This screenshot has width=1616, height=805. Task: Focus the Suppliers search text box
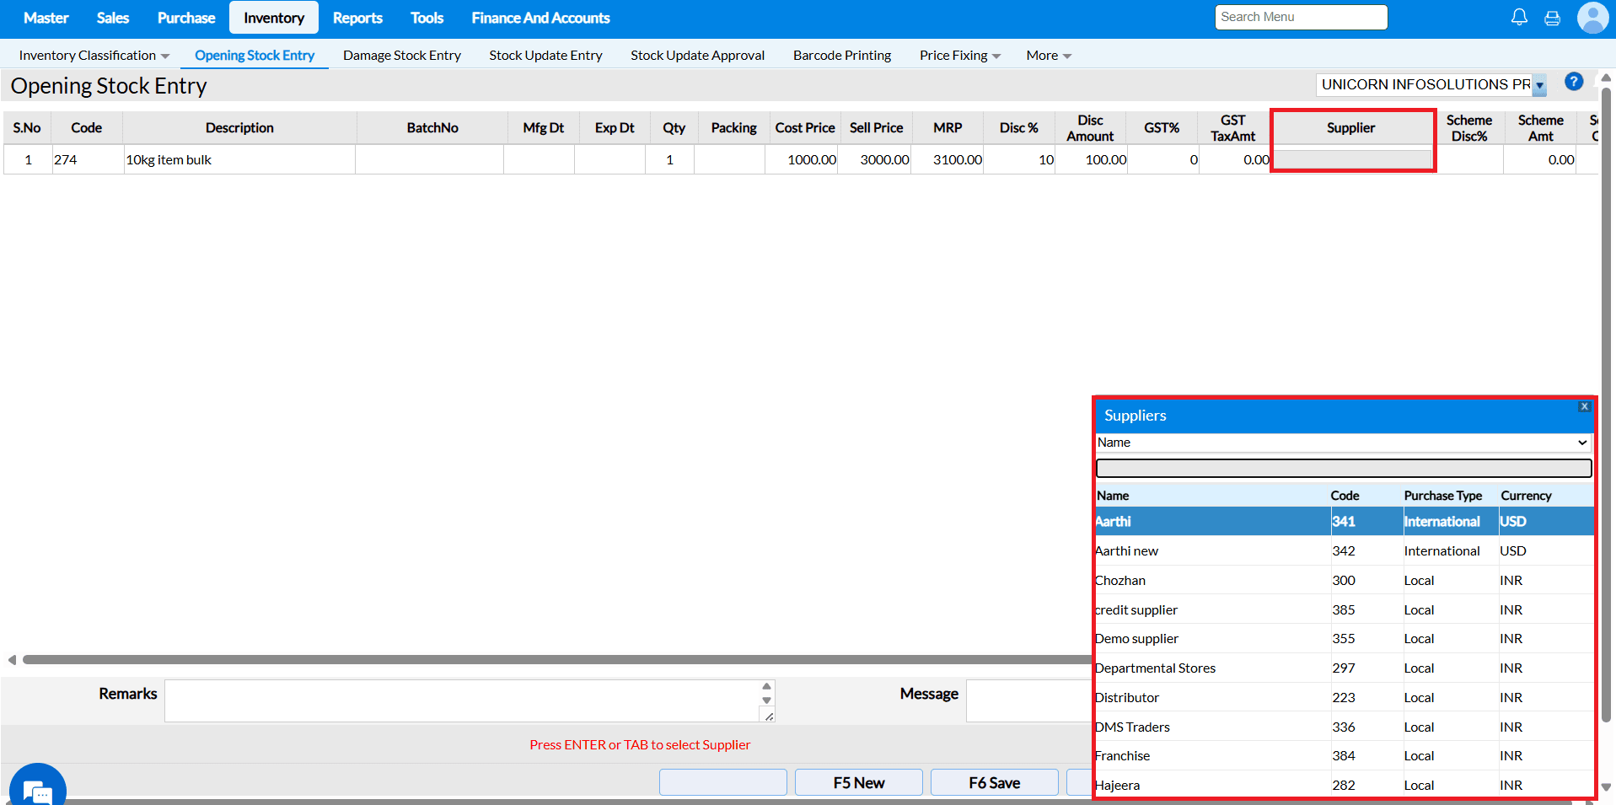[1344, 469]
